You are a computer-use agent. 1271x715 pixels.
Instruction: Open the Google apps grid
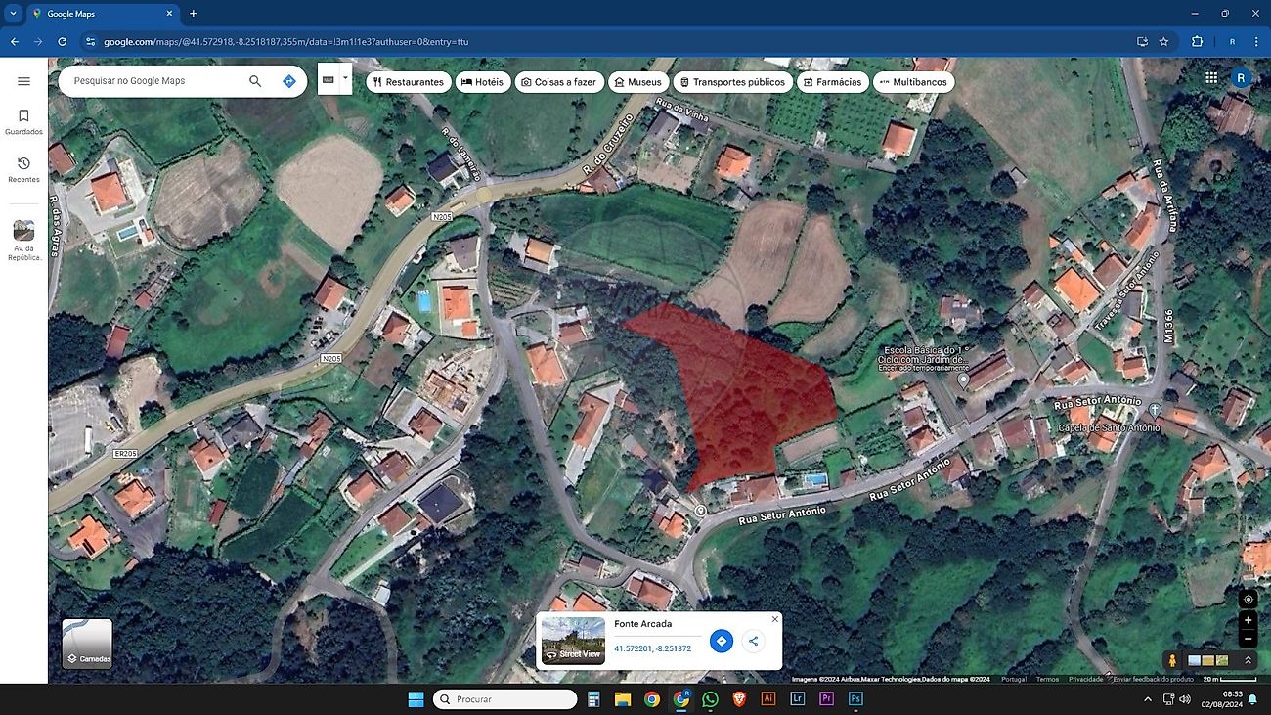click(1211, 78)
